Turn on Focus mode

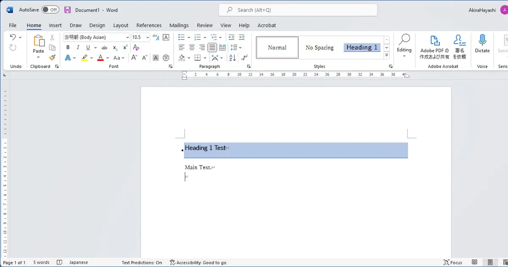tap(453, 262)
